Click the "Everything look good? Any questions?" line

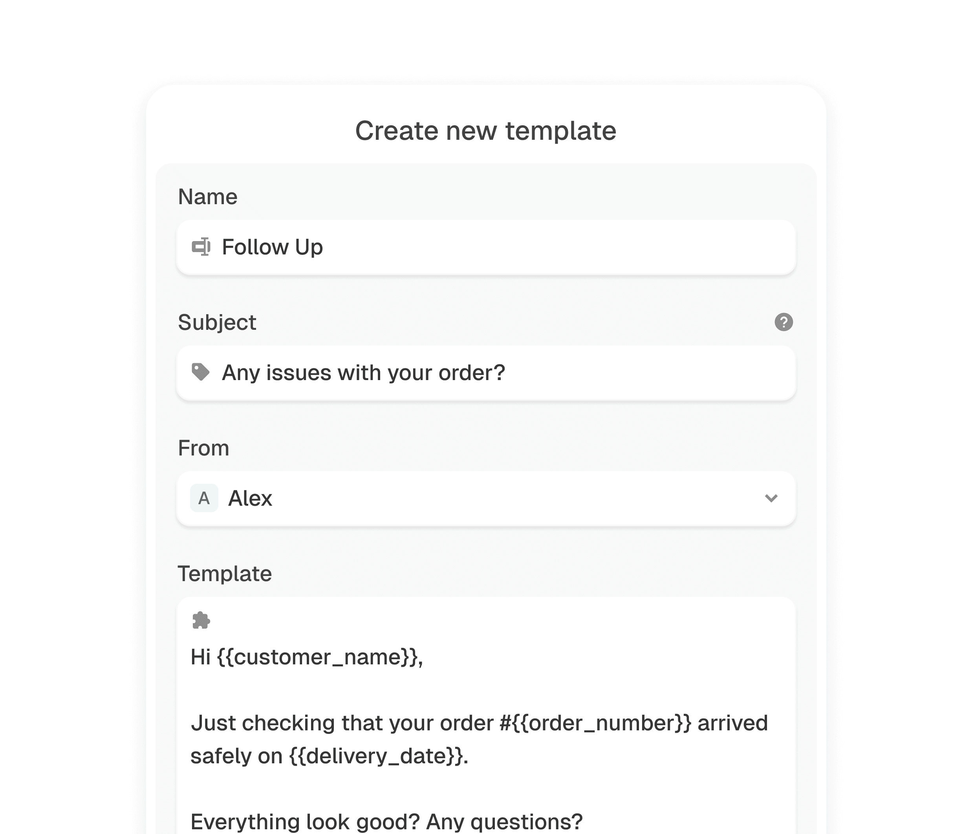coord(386,822)
